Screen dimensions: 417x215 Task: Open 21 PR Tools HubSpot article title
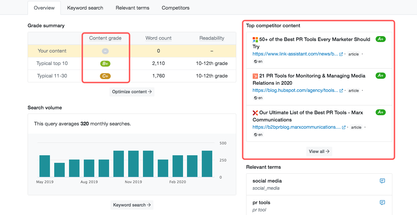point(309,79)
